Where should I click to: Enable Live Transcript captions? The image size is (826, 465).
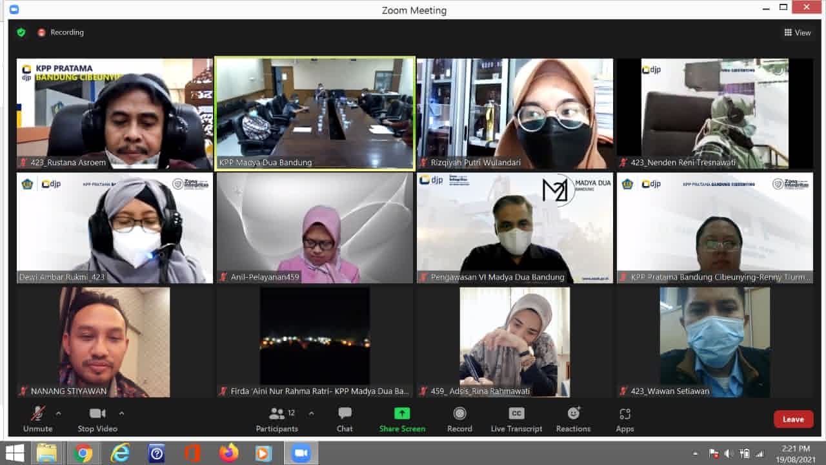click(516, 418)
